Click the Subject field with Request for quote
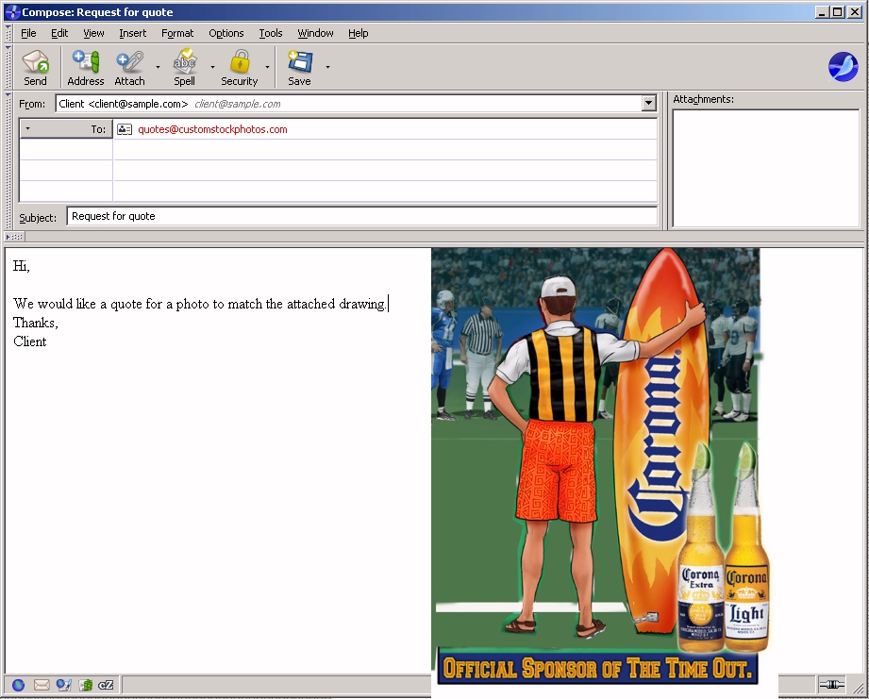The width and height of the screenshot is (869, 699). [362, 216]
